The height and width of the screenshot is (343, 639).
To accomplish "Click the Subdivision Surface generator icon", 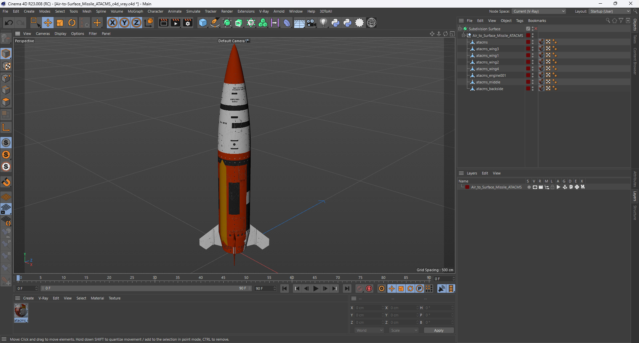I will [x=227, y=23].
